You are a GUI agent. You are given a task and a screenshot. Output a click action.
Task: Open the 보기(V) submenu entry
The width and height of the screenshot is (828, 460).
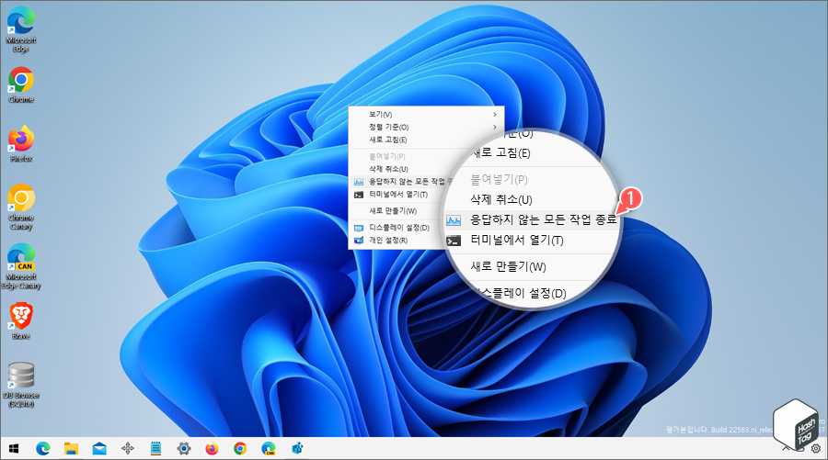click(426, 115)
